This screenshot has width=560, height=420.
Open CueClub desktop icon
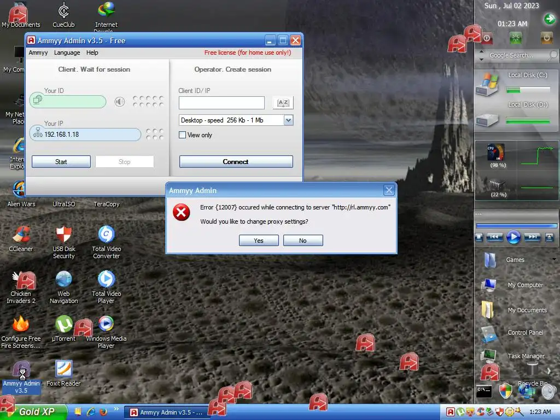click(x=63, y=15)
